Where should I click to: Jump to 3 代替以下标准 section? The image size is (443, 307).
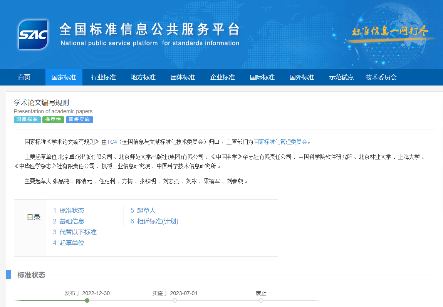(75, 232)
